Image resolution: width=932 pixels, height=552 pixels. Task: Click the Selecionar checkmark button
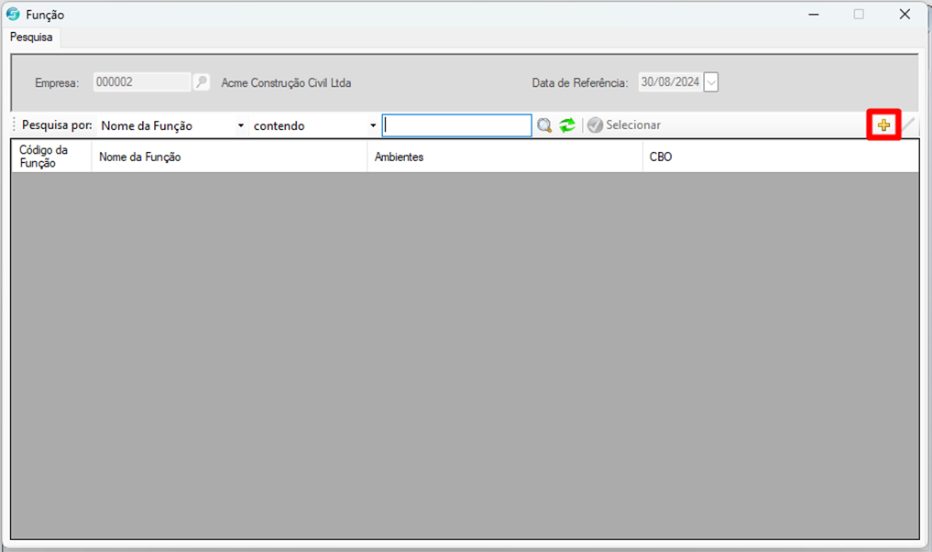[624, 125]
